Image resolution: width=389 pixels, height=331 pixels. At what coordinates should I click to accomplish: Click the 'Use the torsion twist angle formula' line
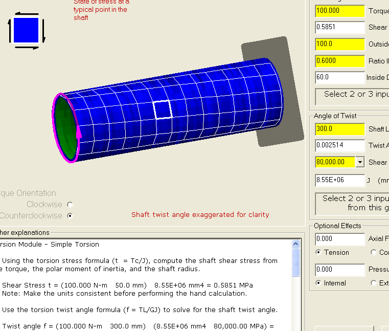(140, 310)
